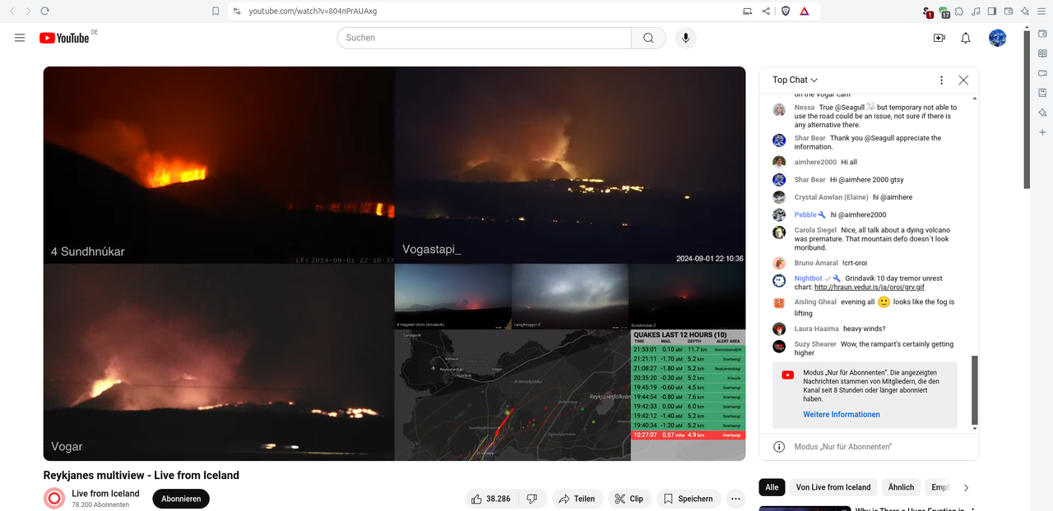This screenshot has width=1053, height=511.
Task: Open Wallet in the right sidebar
Action: coord(1042,34)
